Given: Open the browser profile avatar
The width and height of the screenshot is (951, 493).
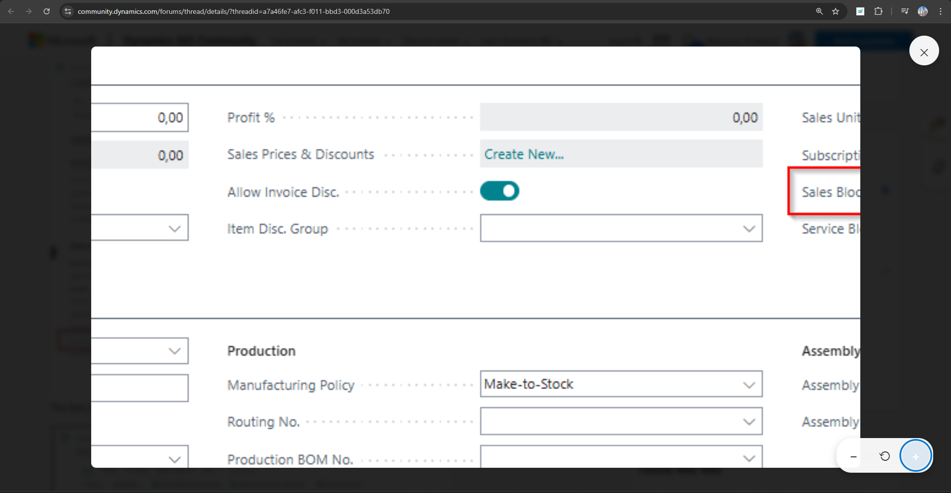Looking at the screenshot, I should point(922,11).
